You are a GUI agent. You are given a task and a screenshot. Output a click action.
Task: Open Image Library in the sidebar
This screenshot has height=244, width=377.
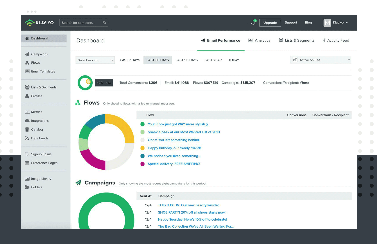click(41, 179)
